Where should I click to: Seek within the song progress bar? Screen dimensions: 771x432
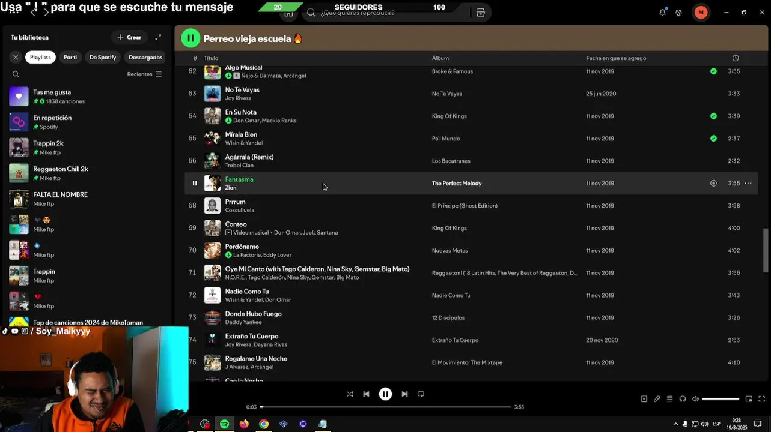coord(385,407)
